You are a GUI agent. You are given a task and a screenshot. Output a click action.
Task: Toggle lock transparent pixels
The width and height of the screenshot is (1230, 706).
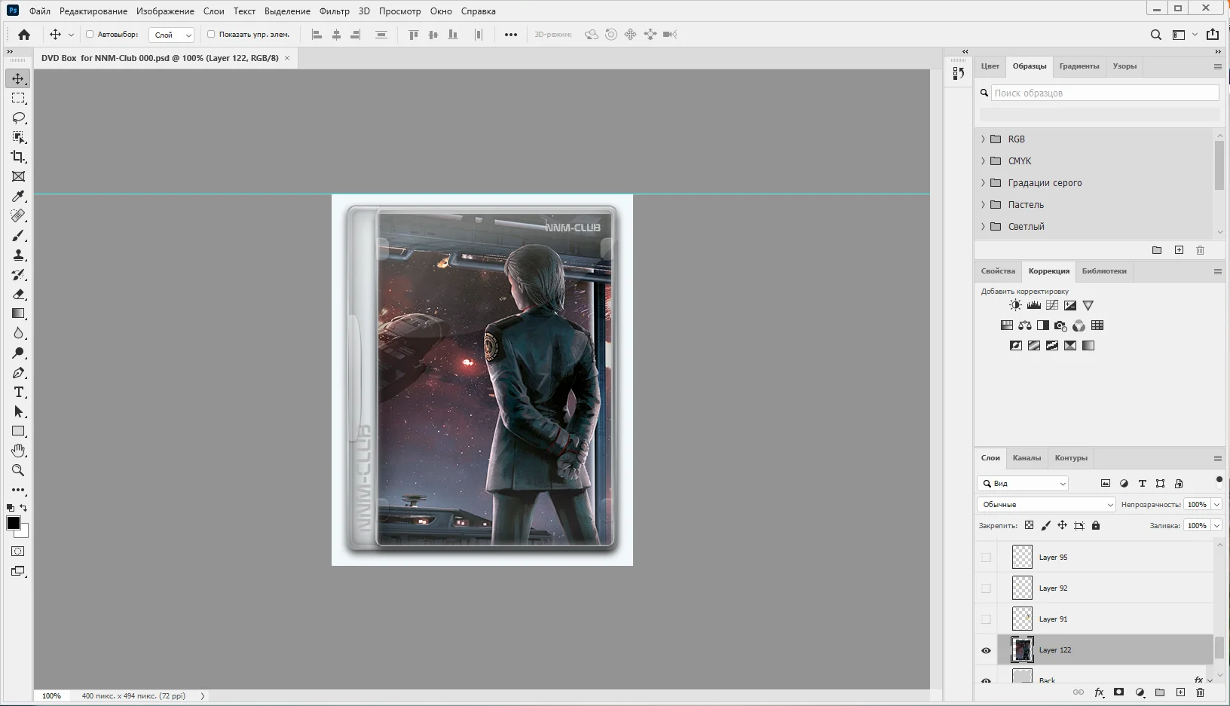1029,525
